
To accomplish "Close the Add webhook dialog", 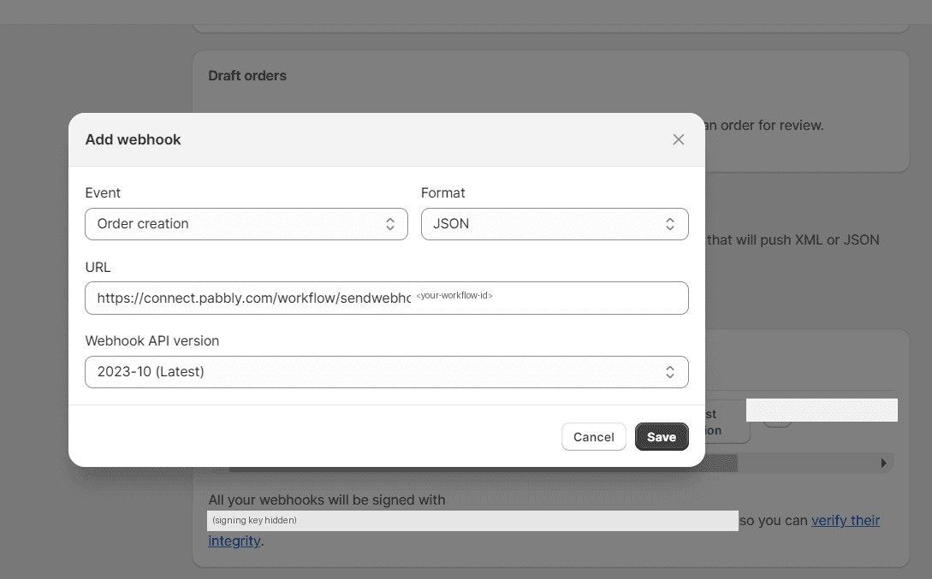I will click(678, 139).
